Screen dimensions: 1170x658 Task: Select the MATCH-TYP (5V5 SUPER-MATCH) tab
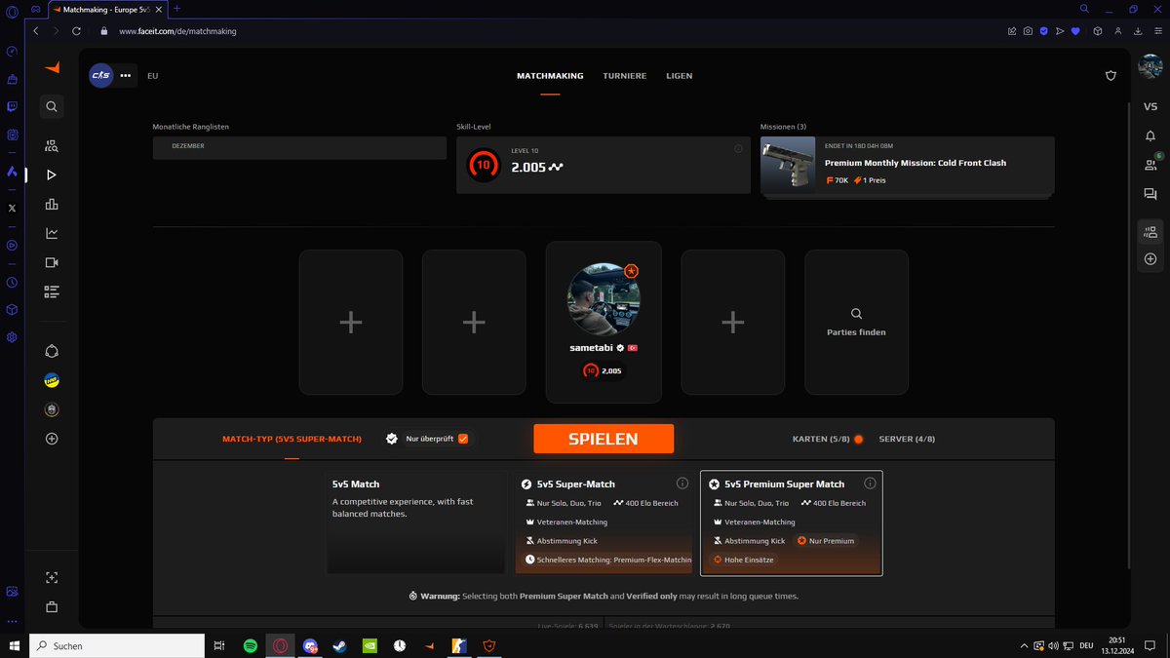292,439
